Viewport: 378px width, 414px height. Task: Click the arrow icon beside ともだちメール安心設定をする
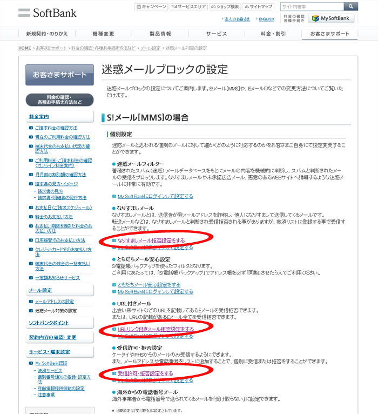point(114,285)
